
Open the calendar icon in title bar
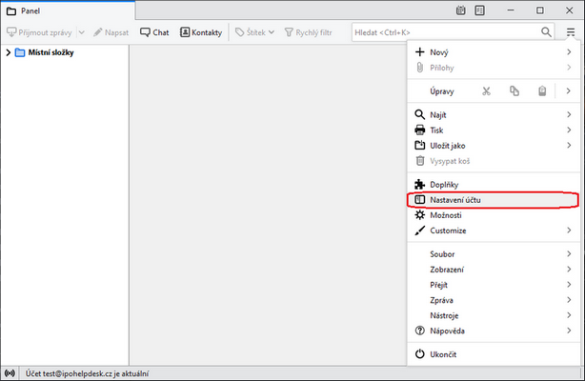461,10
